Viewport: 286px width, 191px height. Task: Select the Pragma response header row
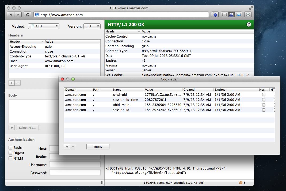(x=179, y=65)
